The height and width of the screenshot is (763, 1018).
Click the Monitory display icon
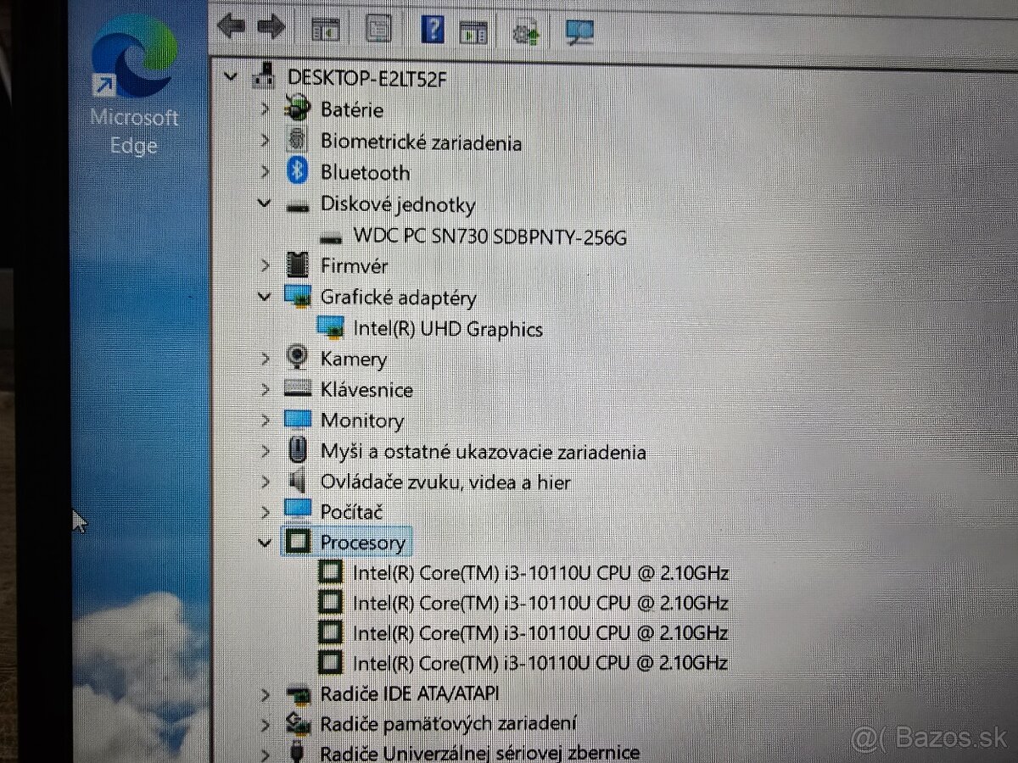pos(298,419)
